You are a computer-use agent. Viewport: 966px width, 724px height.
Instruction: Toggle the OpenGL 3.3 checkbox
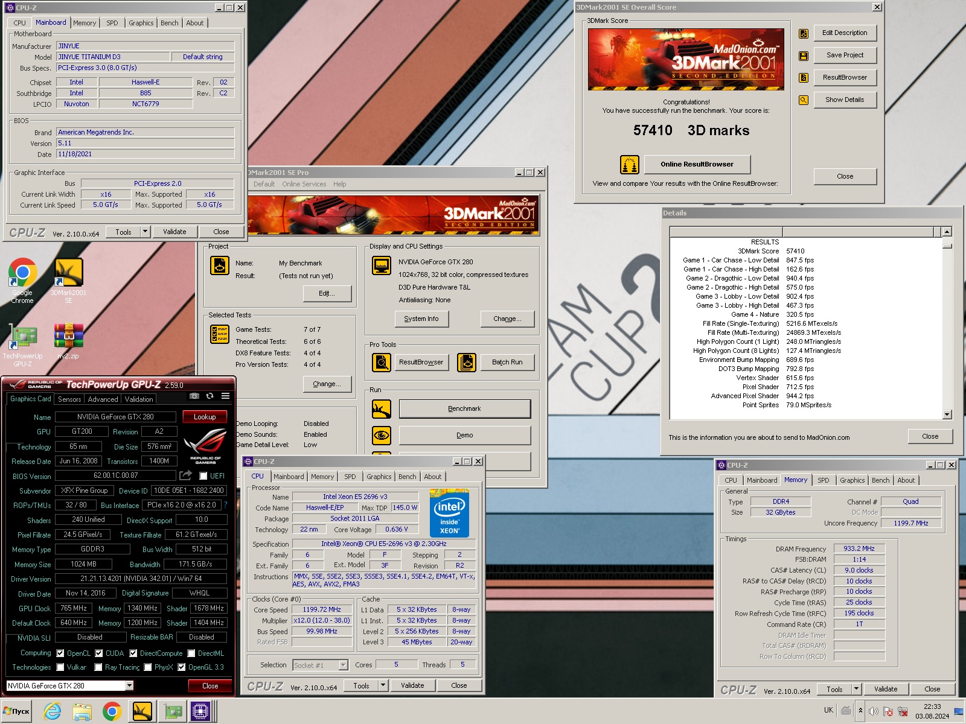(x=181, y=667)
